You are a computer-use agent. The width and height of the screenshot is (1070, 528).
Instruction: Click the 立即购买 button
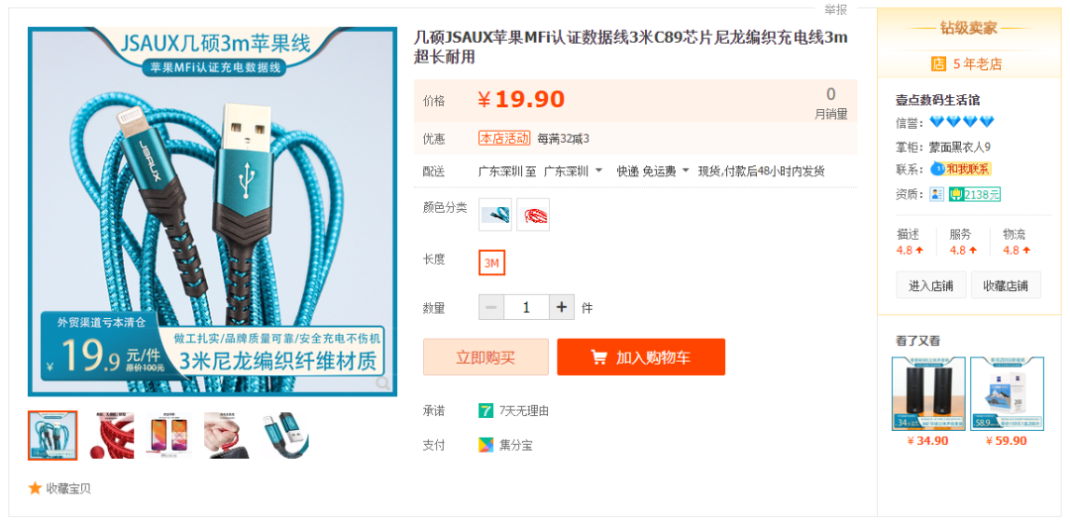(485, 357)
